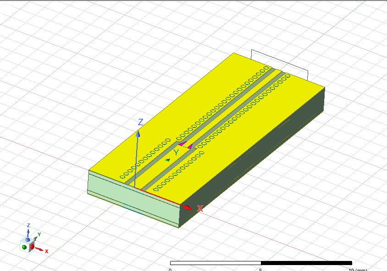Click the small green arrow on center strip

[167, 160]
